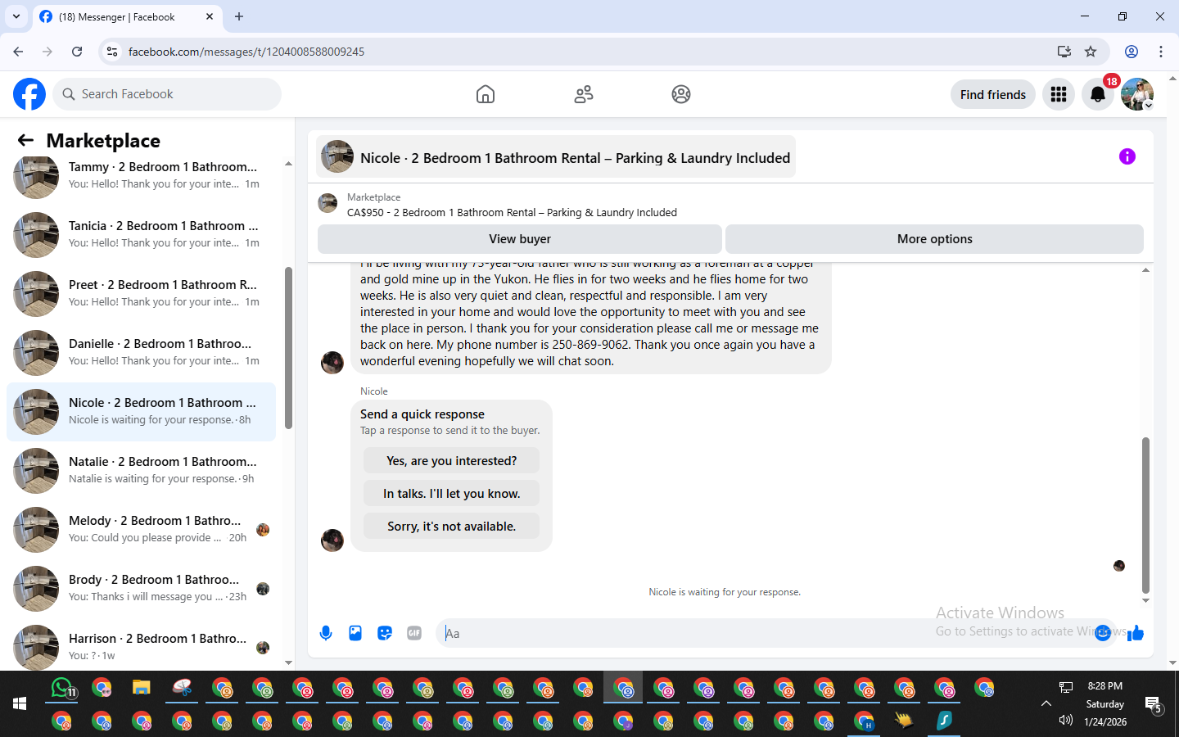Open the GIF picker icon
The width and height of the screenshot is (1179, 737).
pos(414,633)
